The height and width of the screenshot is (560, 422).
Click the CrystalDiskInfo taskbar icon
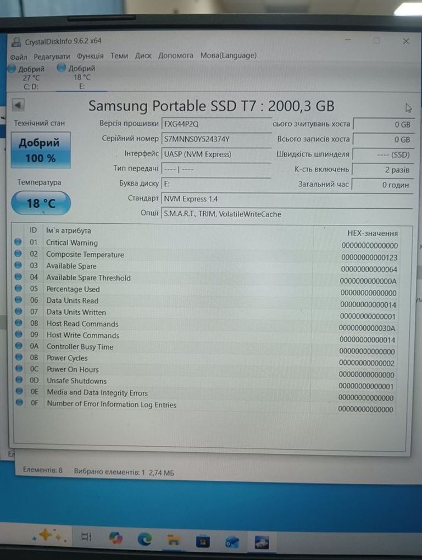(262, 542)
